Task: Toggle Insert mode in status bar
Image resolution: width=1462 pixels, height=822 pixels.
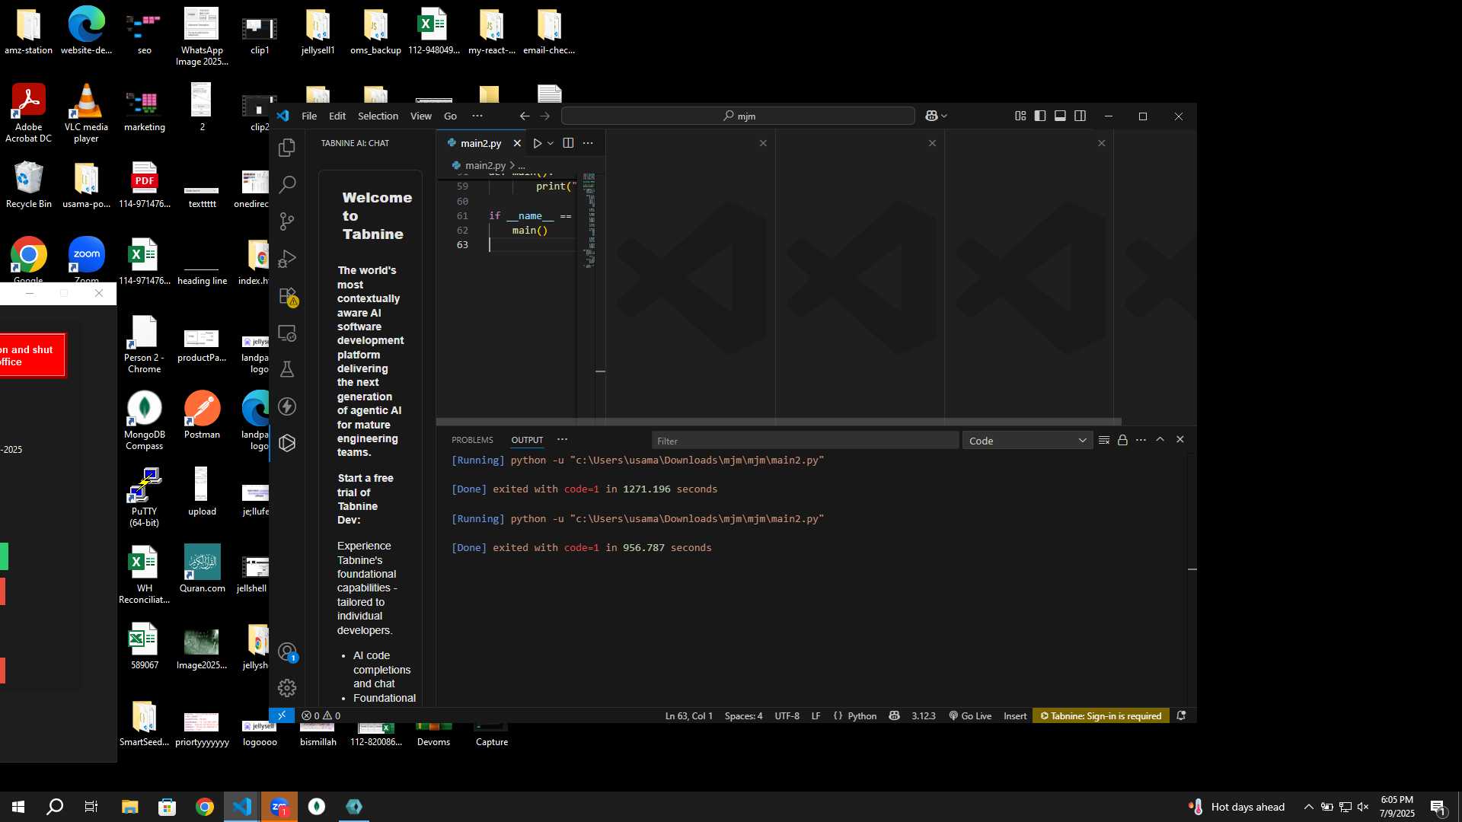Action: (1015, 715)
